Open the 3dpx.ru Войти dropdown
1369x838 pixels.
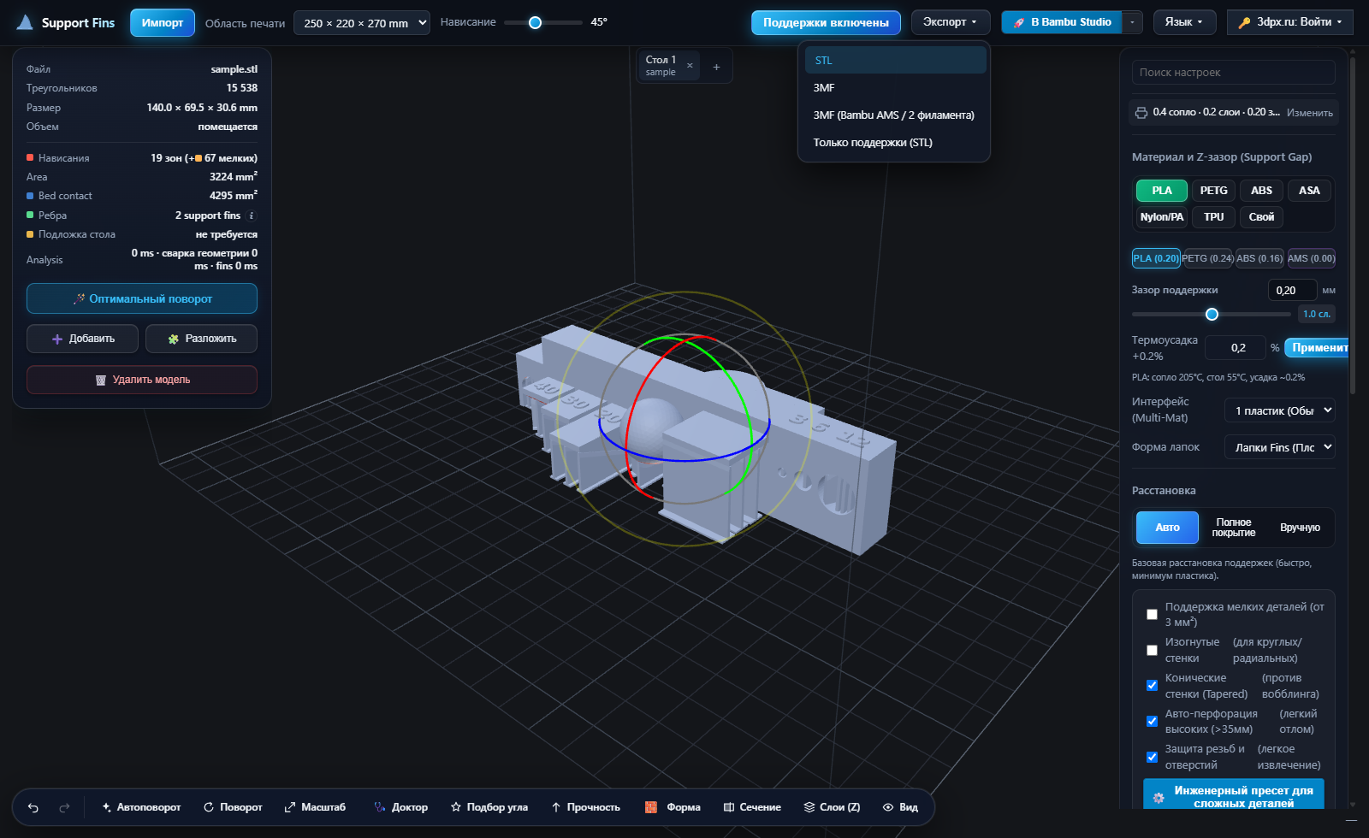pyautogui.click(x=1290, y=22)
